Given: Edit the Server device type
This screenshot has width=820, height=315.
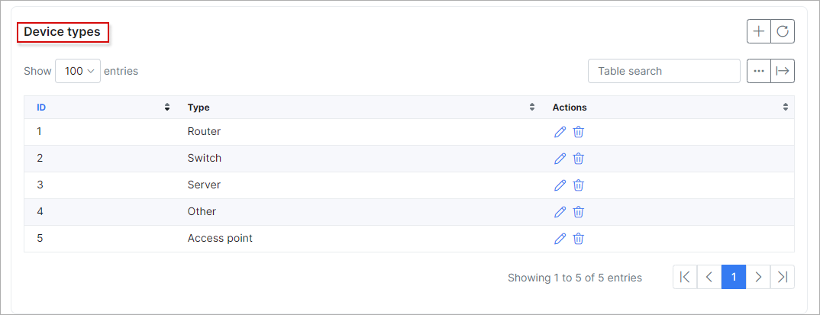Looking at the screenshot, I should pyautogui.click(x=560, y=185).
